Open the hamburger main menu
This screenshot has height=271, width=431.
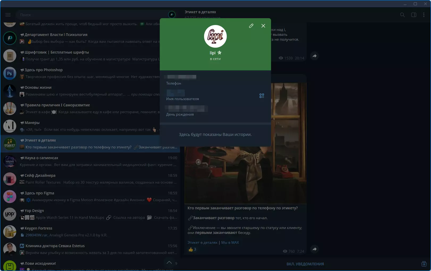[x=8, y=15]
